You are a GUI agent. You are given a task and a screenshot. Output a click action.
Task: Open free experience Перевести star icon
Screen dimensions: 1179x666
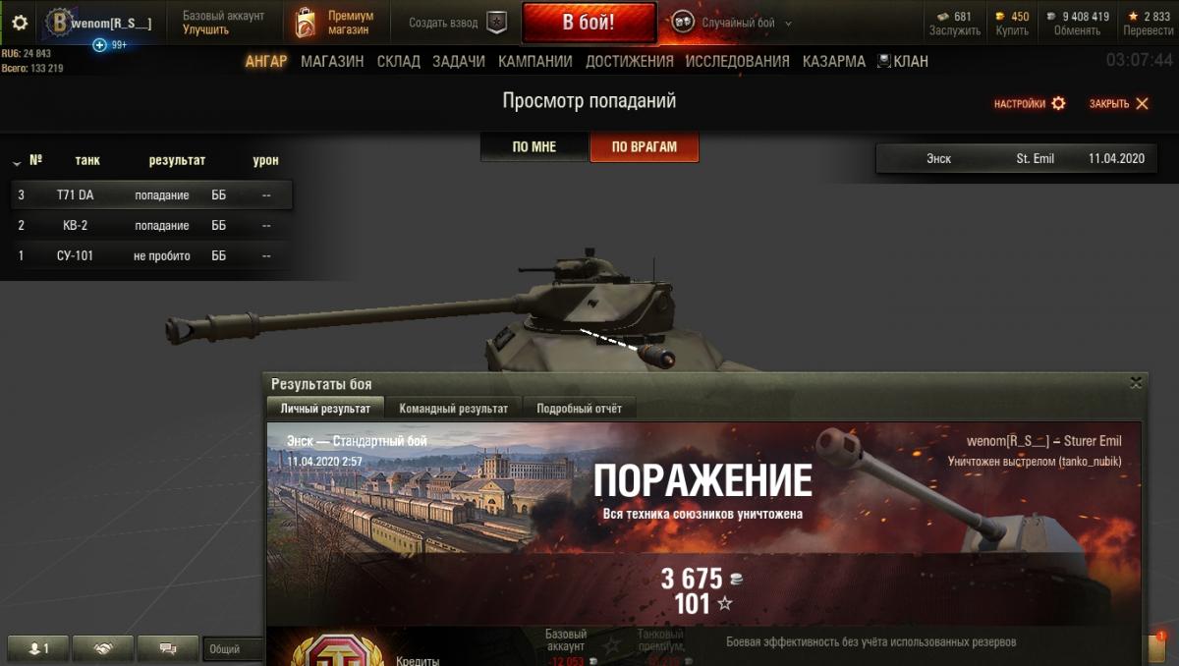tap(1133, 16)
